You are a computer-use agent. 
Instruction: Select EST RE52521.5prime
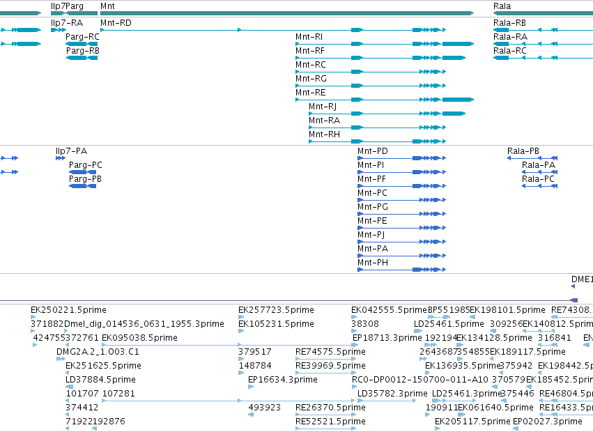[330, 422]
